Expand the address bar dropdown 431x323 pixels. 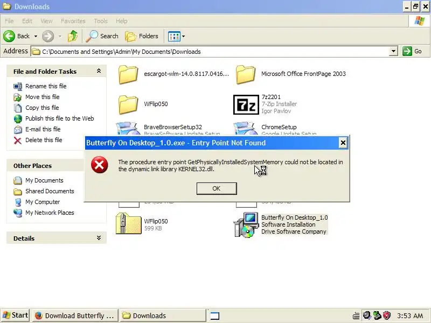coord(394,51)
